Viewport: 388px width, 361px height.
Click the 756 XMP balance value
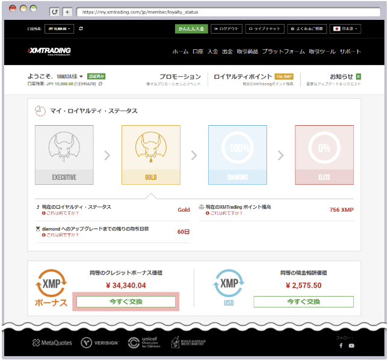click(342, 210)
